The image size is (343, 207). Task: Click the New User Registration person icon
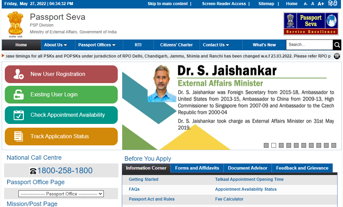pos(18,74)
